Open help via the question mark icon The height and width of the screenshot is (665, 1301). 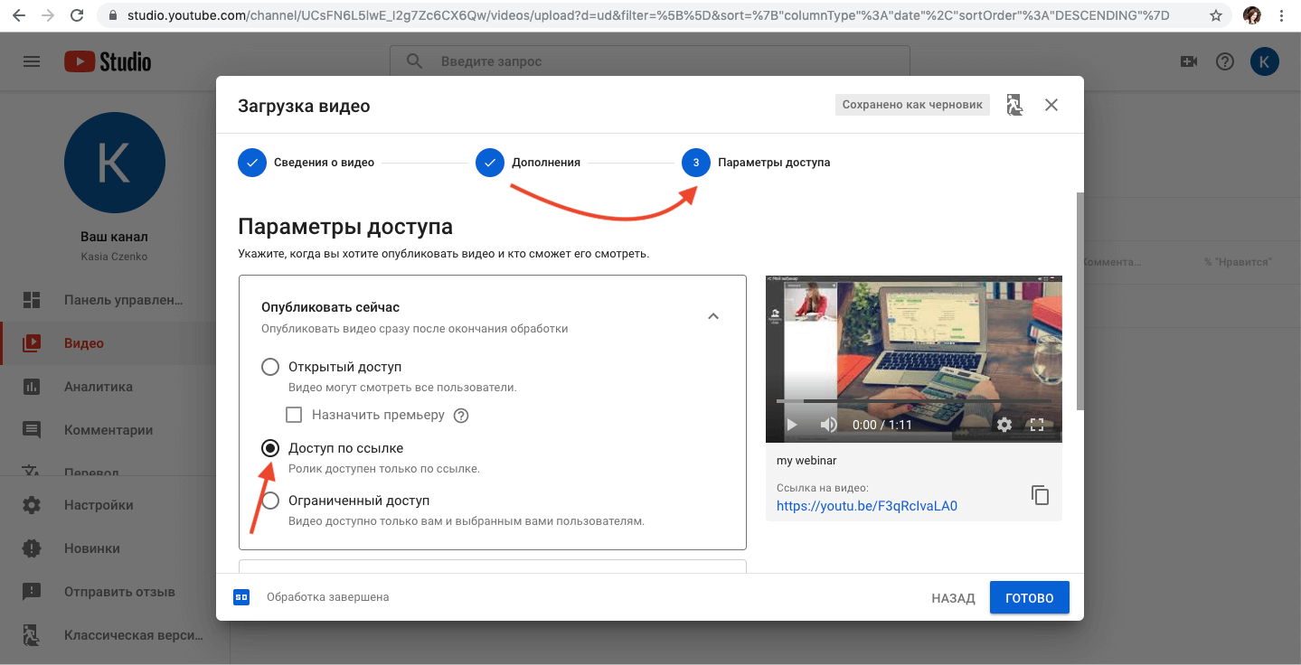pos(1224,61)
